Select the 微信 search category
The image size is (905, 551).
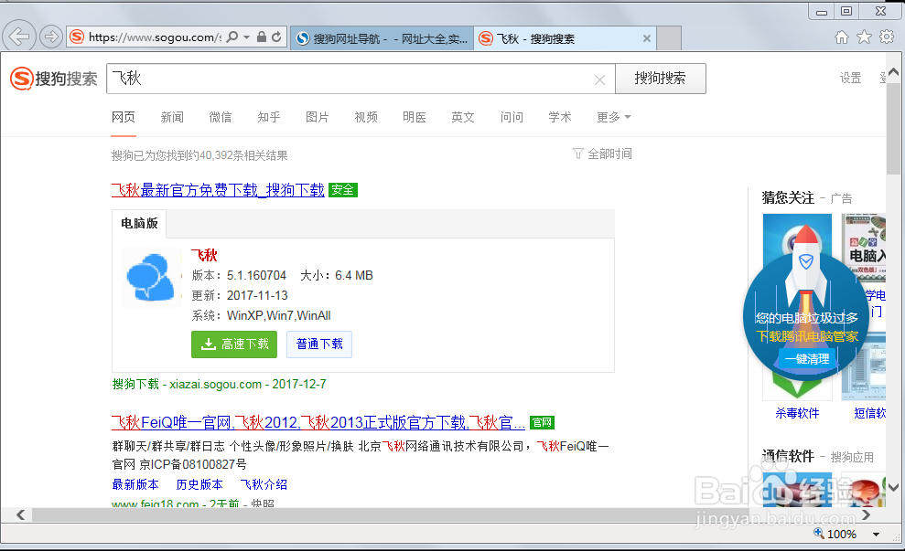[221, 117]
